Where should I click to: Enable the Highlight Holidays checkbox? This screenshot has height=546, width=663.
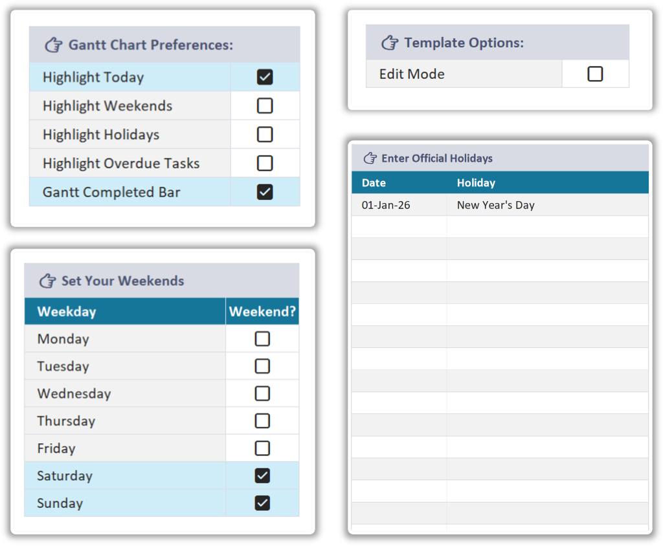tap(265, 134)
